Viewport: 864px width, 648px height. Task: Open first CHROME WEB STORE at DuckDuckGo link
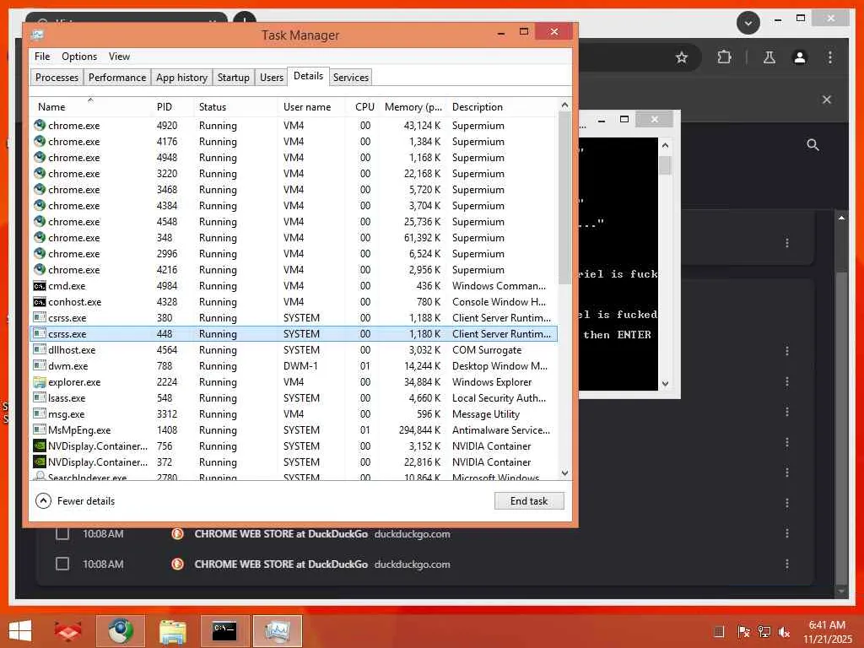coord(280,533)
